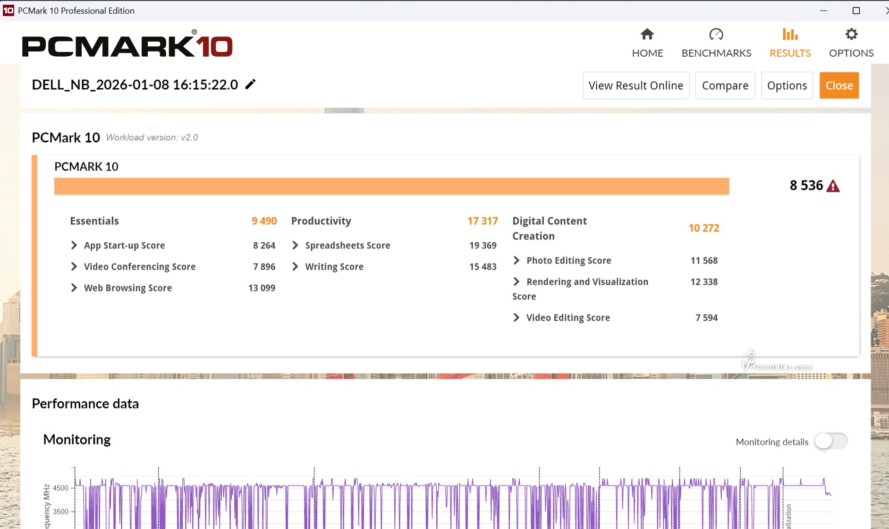Click the Spreadsheets score value 19 369
This screenshot has width=889, height=529.
click(483, 245)
